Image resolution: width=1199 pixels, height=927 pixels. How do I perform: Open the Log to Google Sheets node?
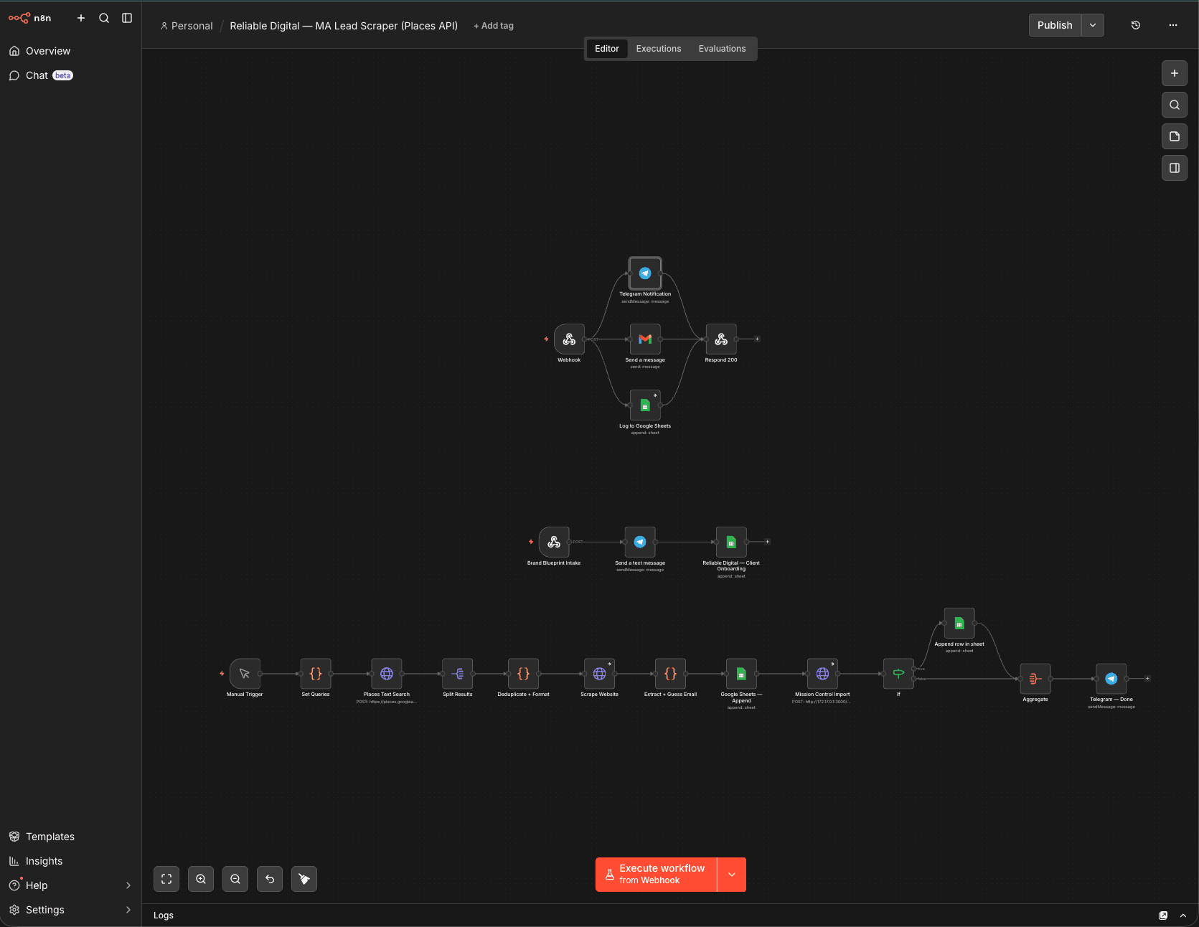644,405
